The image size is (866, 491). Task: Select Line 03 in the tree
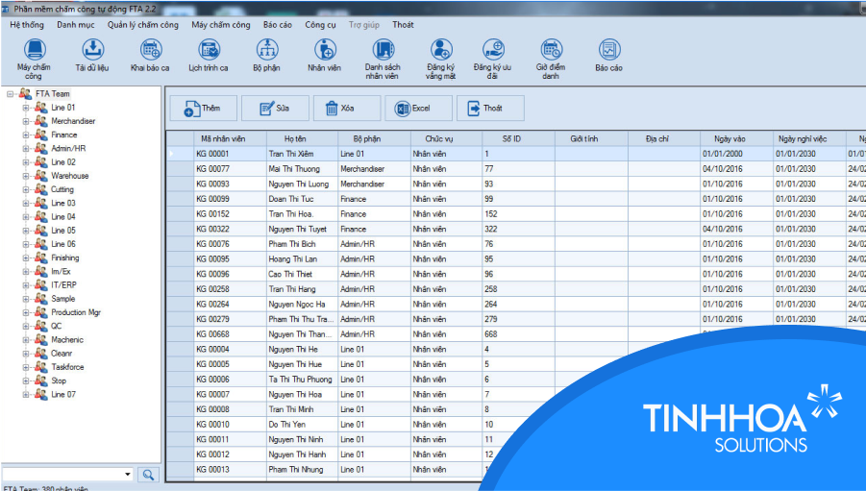[63, 204]
